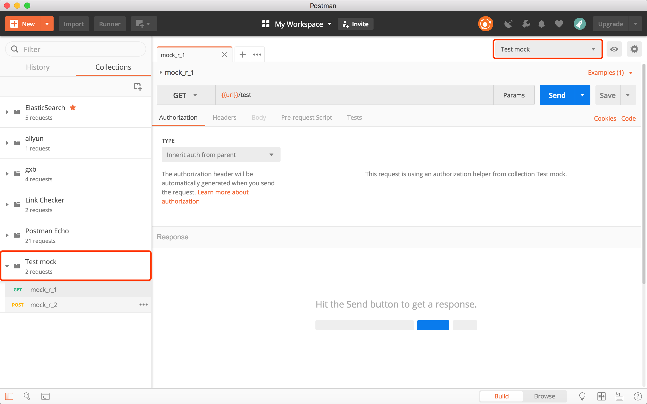The image size is (647, 404).
Task: Click the Search/Find icon in sidebar
Action: pyautogui.click(x=27, y=396)
